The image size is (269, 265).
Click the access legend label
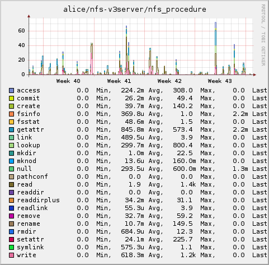29,91
